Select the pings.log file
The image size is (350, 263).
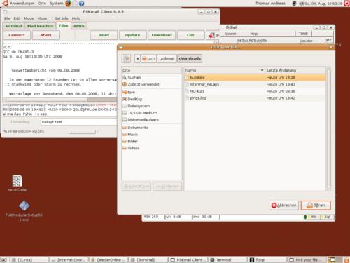coord(255,98)
